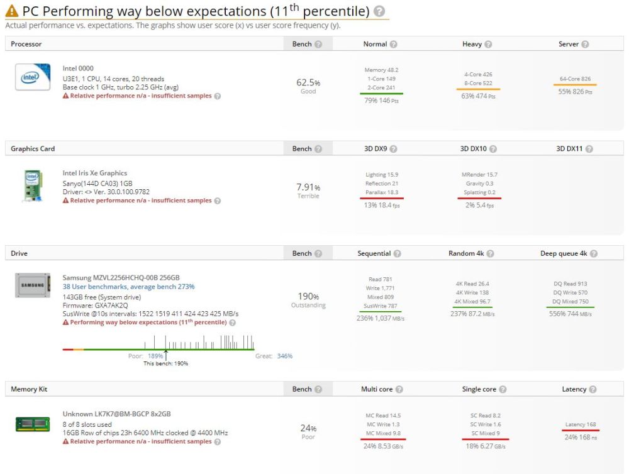
Task: Open 38 User benchmarks link
Action: click(x=128, y=287)
